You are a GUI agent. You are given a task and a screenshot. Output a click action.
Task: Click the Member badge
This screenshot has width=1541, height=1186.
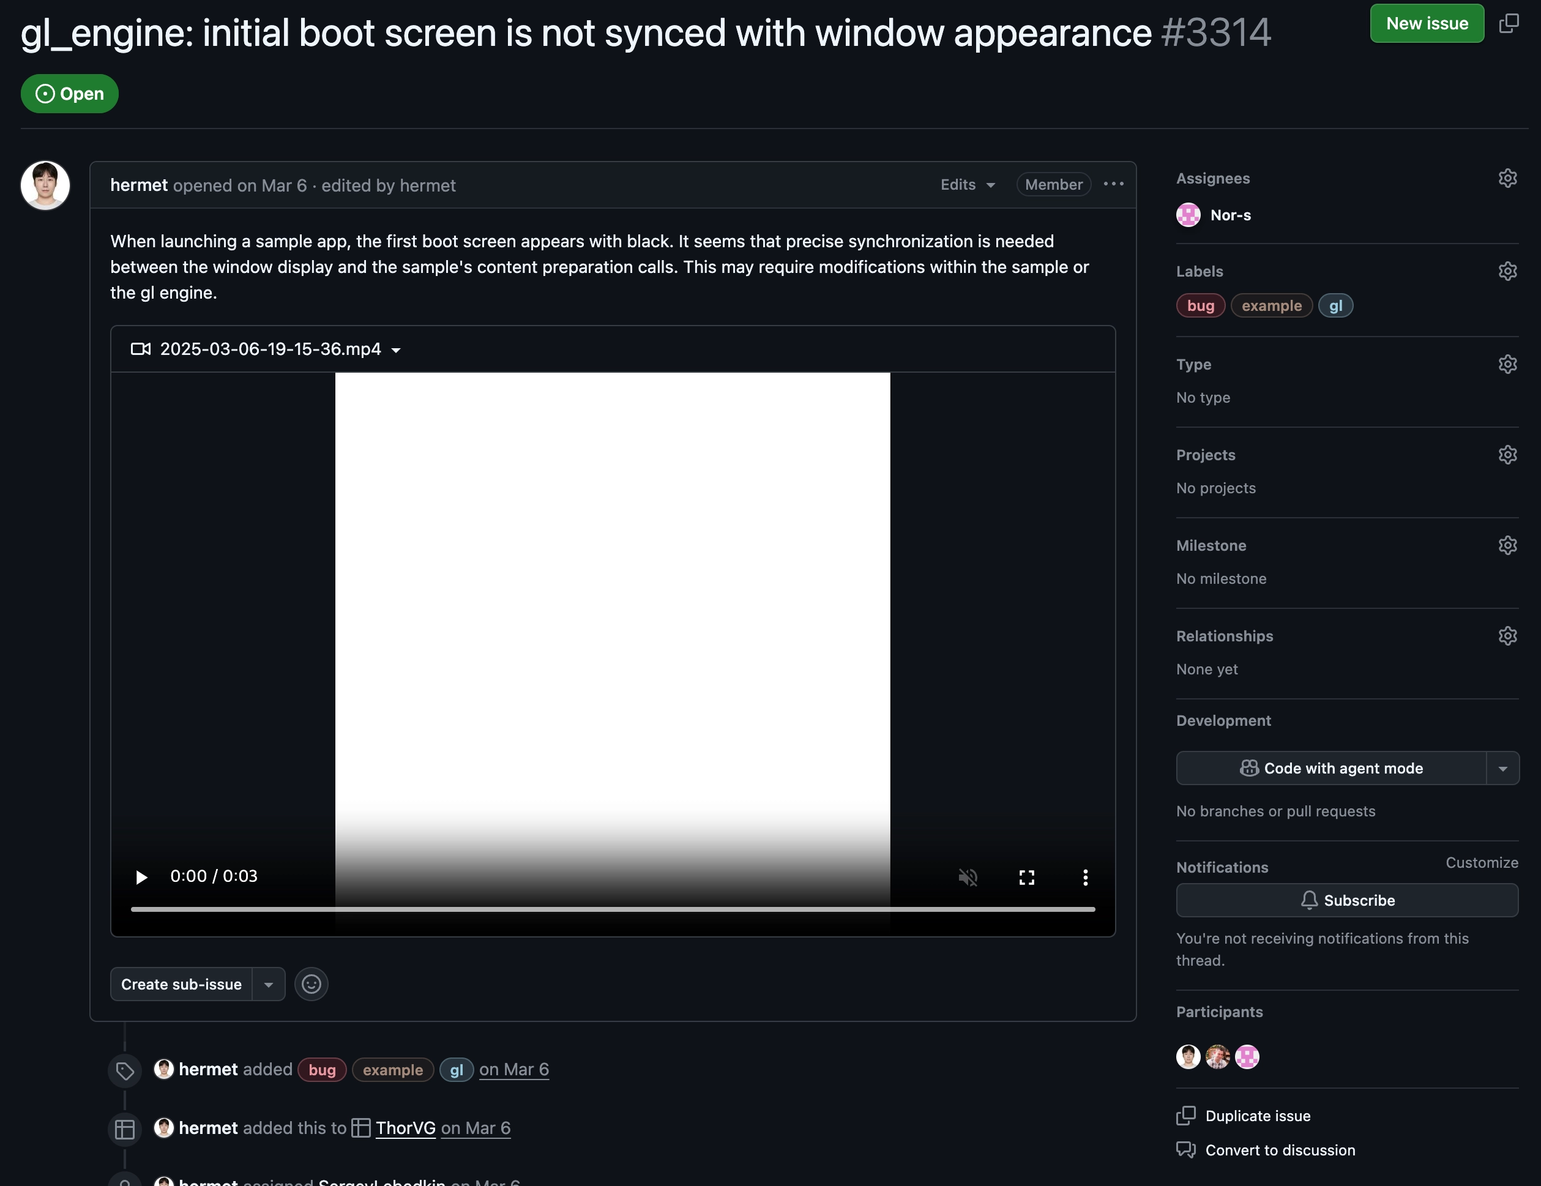pos(1054,185)
